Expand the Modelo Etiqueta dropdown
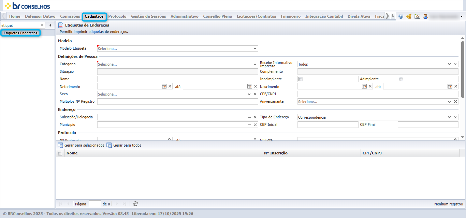466x218 pixels. point(255,49)
